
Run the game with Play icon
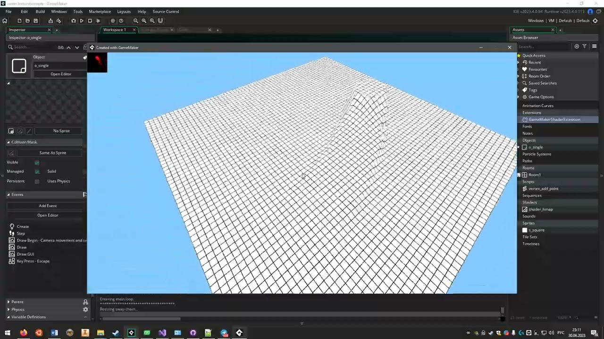point(82,21)
